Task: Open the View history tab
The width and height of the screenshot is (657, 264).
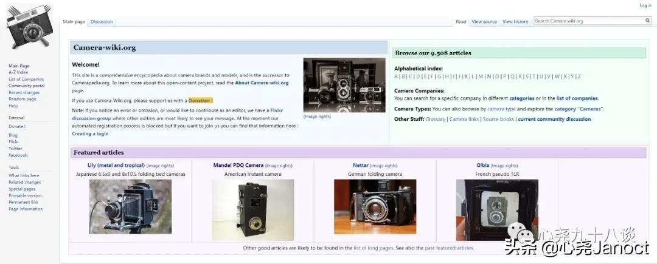Action: coord(515,22)
